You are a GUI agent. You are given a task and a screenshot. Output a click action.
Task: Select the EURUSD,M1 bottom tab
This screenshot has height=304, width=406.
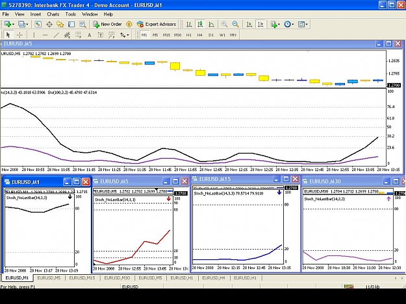click(17, 278)
